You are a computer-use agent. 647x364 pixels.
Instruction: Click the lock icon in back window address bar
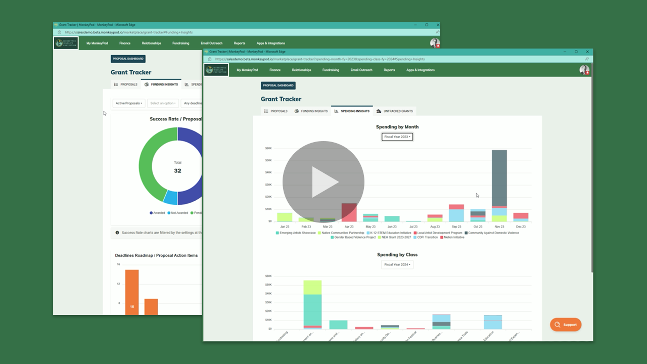coord(60,32)
